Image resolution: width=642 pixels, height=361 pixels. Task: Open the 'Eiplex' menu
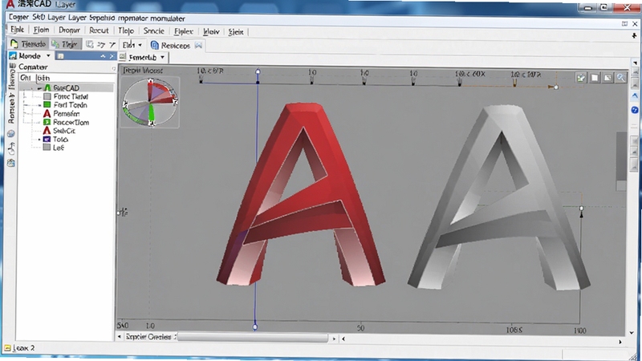pos(184,31)
